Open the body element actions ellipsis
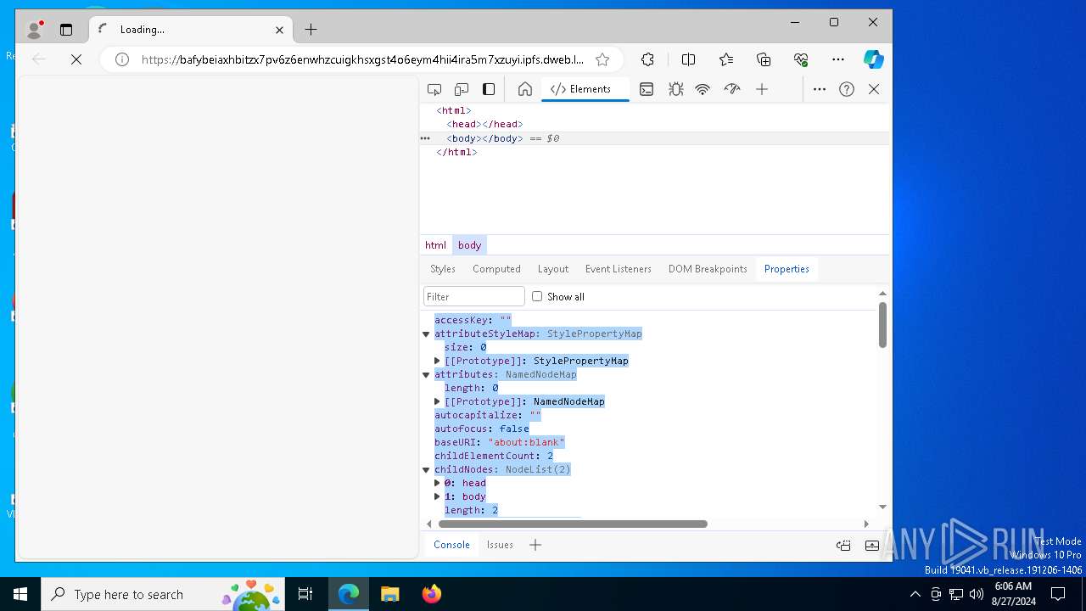The width and height of the screenshot is (1086, 611). pyautogui.click(x=425, y=138)
